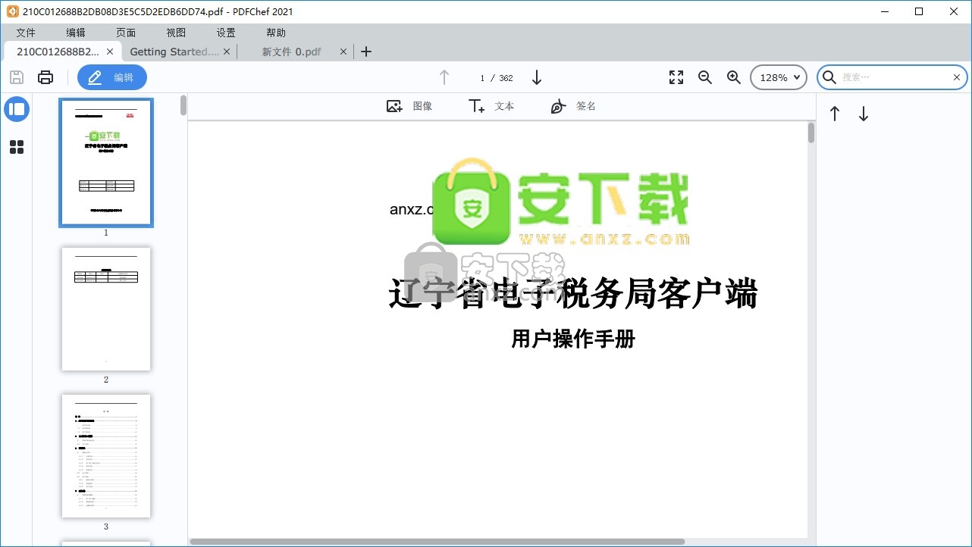The height and width of the screenshot is (547, 972).
Task: Open a new tab with plus
Action: pyautogui.click(x=366, y=52)
